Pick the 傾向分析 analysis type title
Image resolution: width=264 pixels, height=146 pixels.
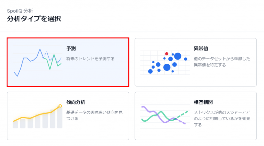tap(76, 102)
